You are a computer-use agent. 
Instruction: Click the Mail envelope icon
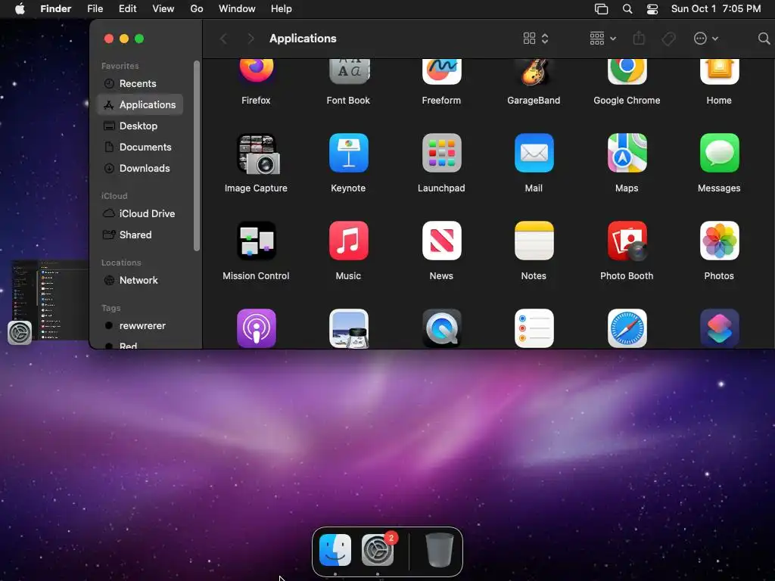tap(534, 153)
